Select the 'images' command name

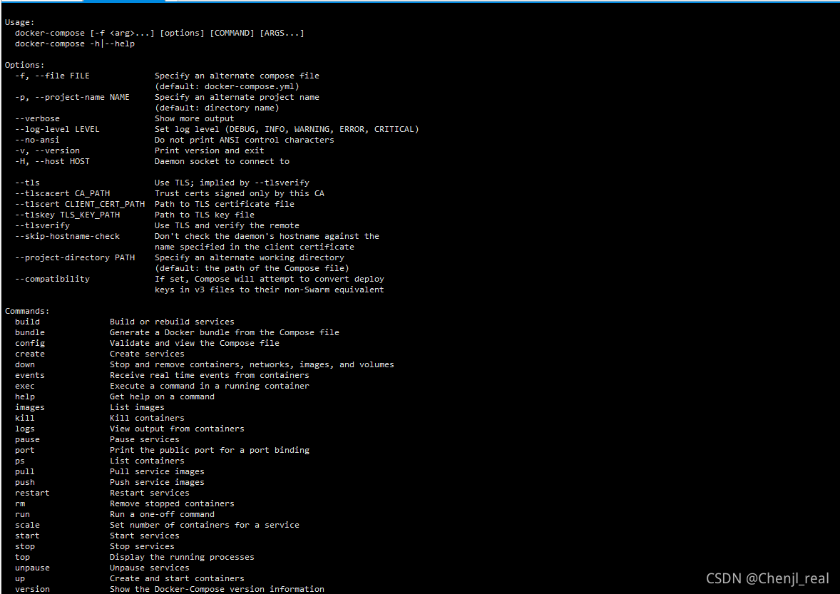pyautogui.click(x=30, y=408)
